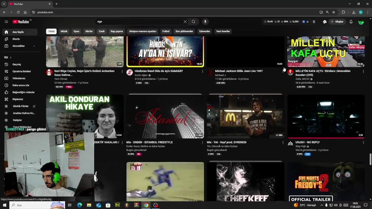Viewport: 372px width, 209px height.
Task: Open Videolarınız in the sidebar
Action: pyautogui.click(x=20, y=78)
